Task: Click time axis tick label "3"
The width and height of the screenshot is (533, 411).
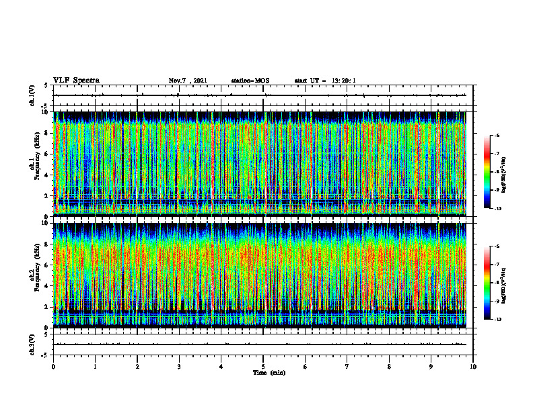Action: (x=179, y=367)
